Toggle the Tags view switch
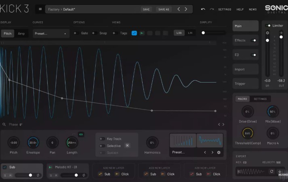288x182 pixels. coord(115,33)
